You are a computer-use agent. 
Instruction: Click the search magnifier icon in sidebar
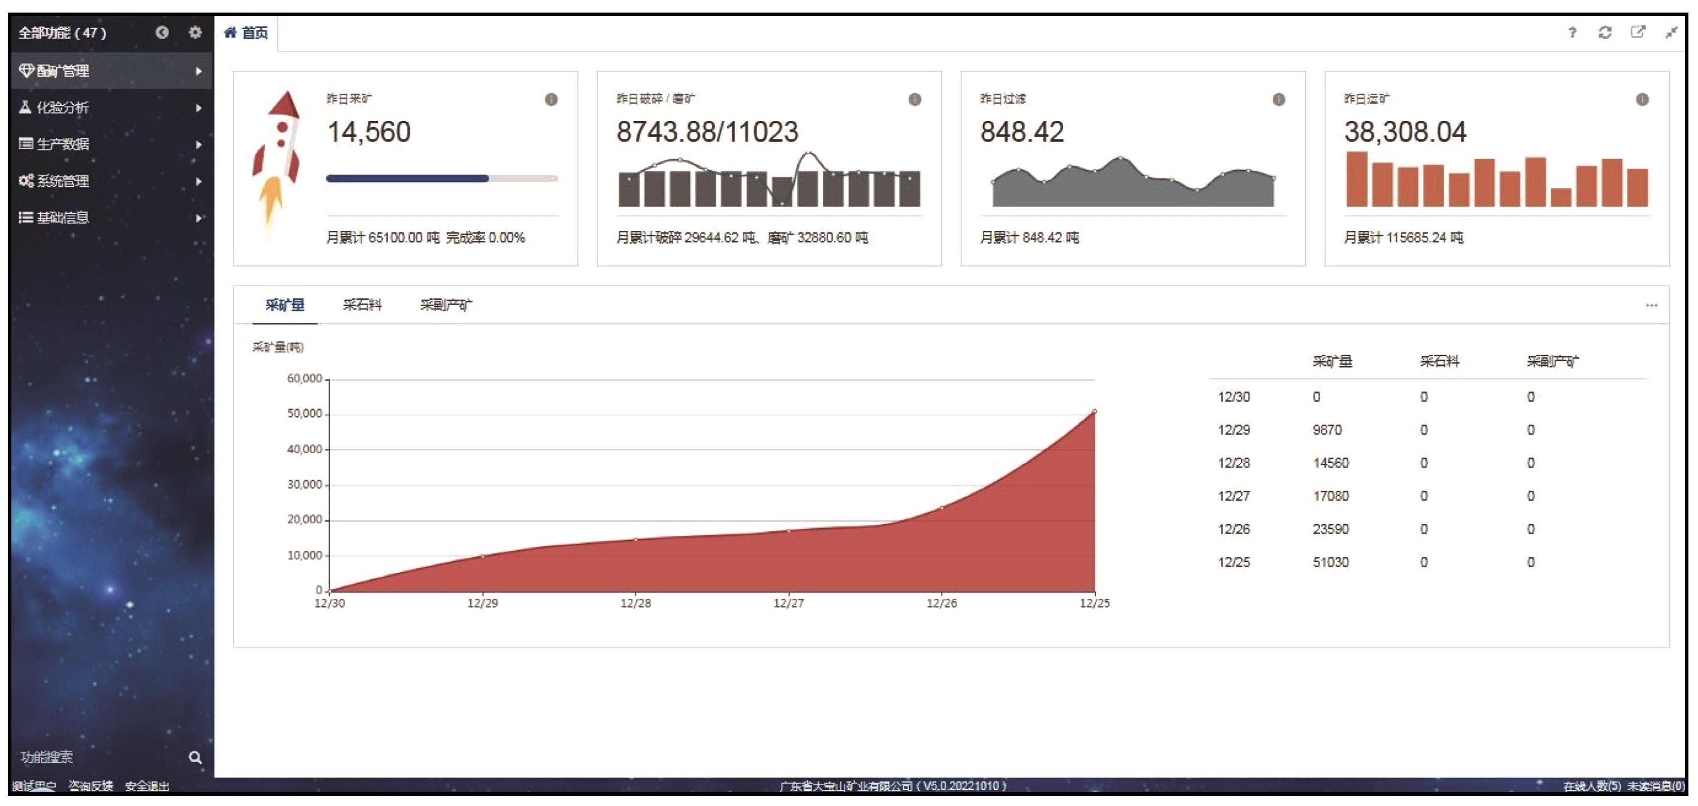point(195,757)
